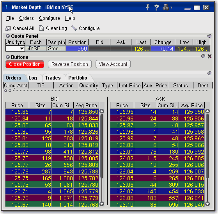Image resolution: width=218 pixels, height=214 pixels.
Task: Click the Configure wrench icon
Action: pyautogui.click(x=74, y=28)
